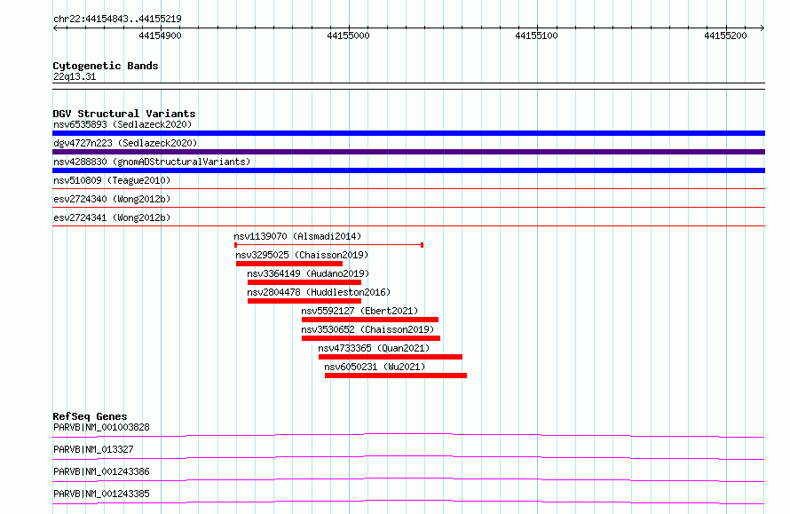Select the PARVB|NM_013327 transcript label

pos(93,449)
